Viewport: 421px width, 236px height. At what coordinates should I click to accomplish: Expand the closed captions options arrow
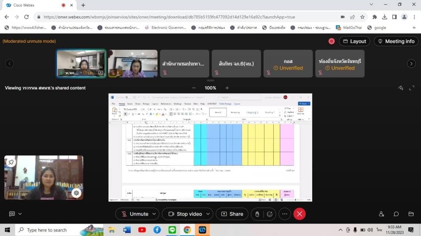click(20, 214)
